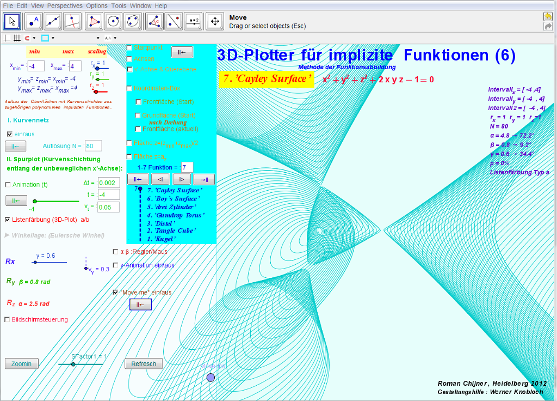557x401 pixels.
Task: Select the Angle tool
Action: (x=155, y=21)
